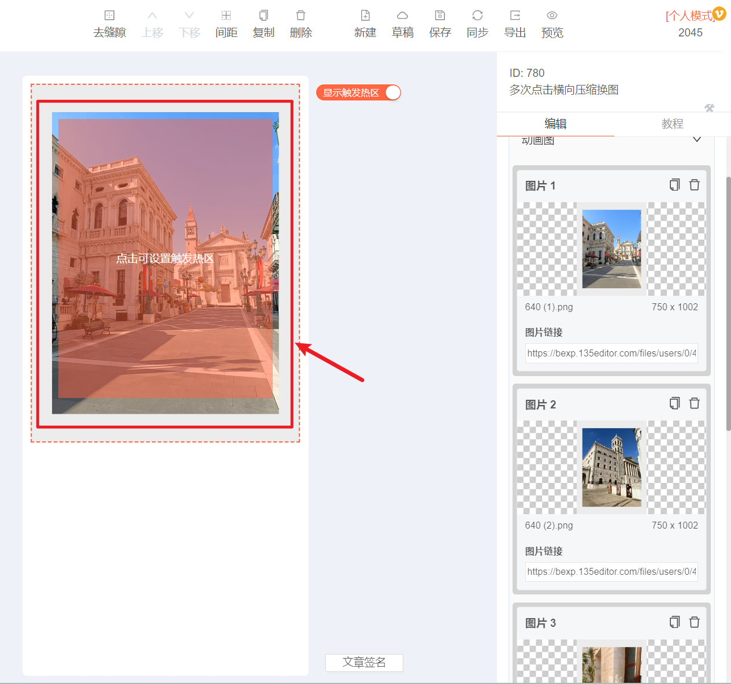Switch to the 编辑 tab

click(x=555, y=124)
